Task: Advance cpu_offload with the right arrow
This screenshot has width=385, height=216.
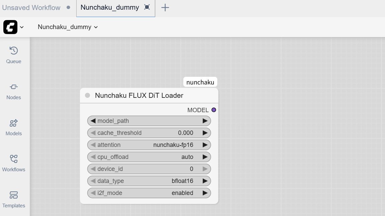Action: coord(206,157)
